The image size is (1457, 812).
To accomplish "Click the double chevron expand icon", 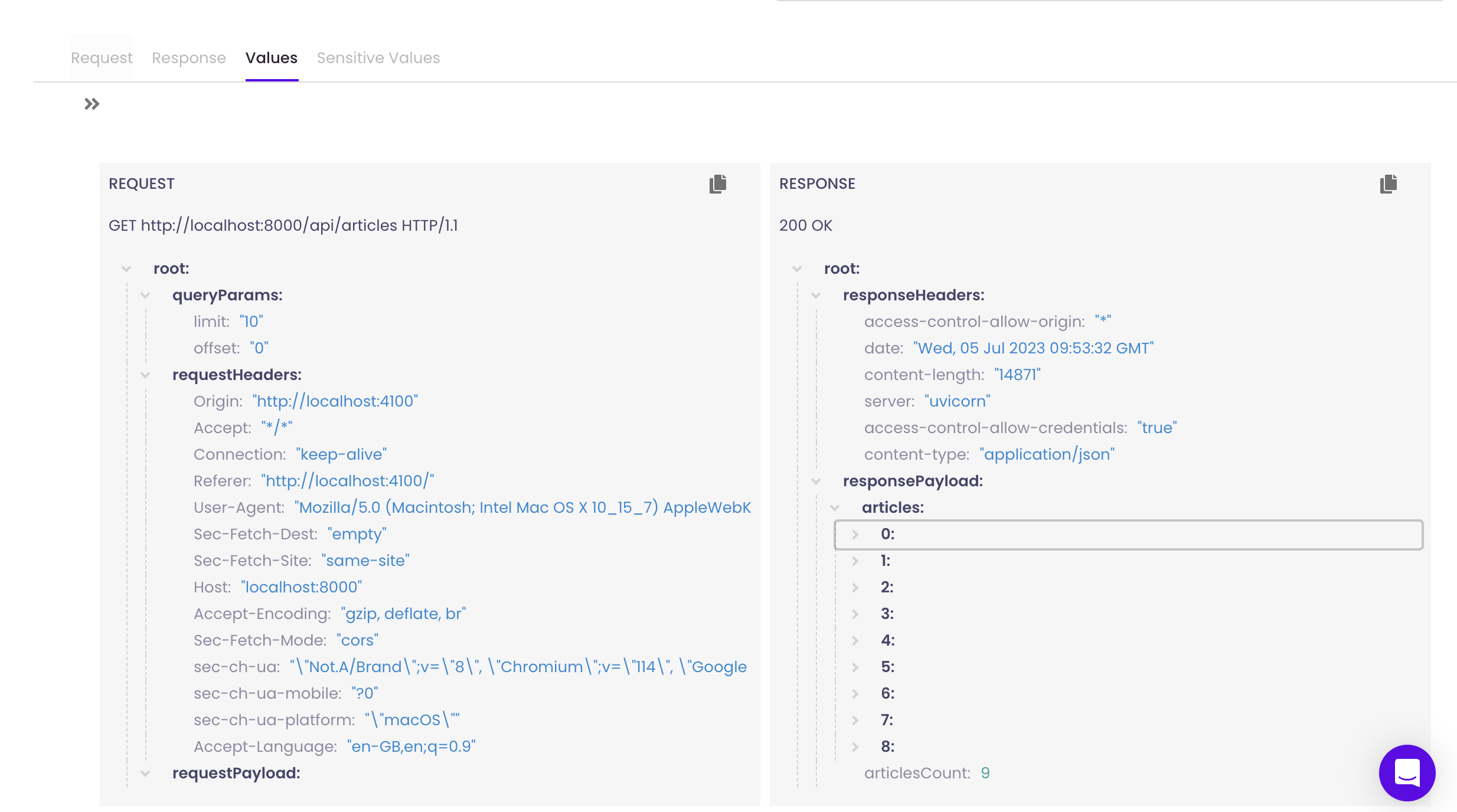I will tap(92, 104).
